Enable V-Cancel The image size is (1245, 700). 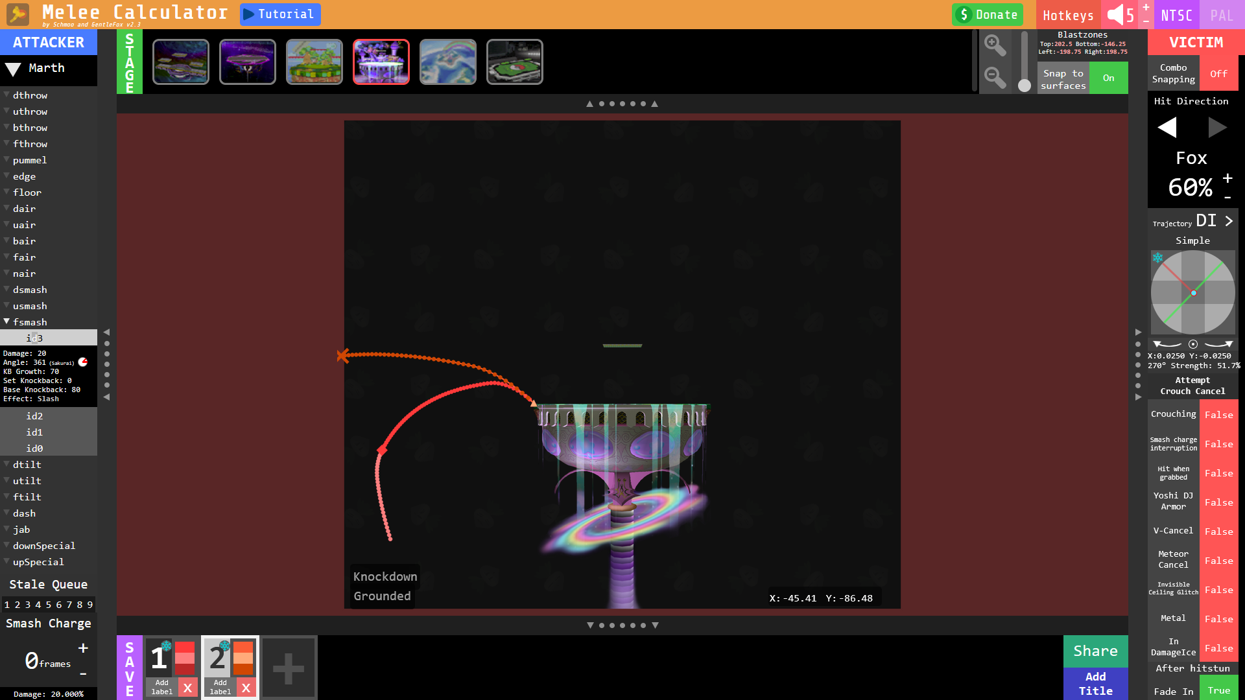click(1219, 531)
